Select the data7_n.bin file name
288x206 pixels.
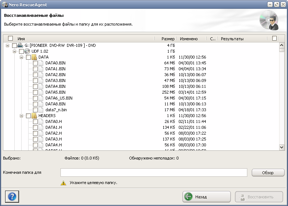[56, 110]
